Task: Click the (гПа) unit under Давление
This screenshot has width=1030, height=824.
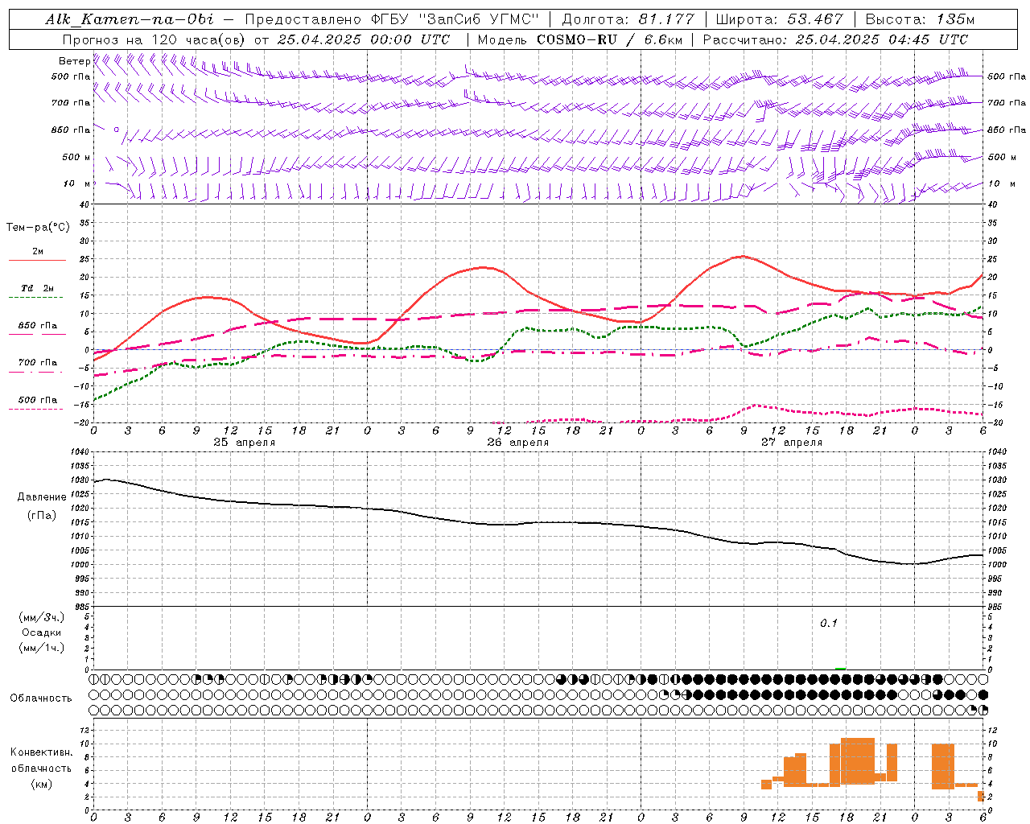Action: (x=42, y=515)
